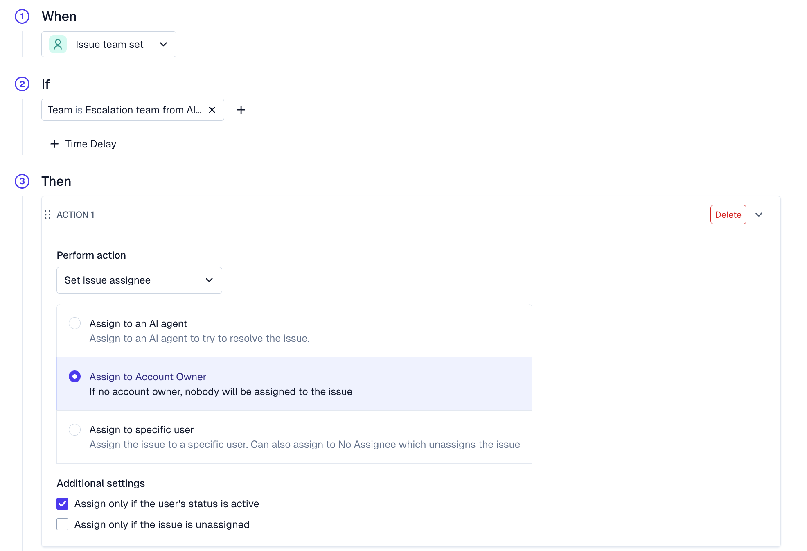
Task: Enable Assign only if the issue is unassigned
Action: click(x=63, y=524)
